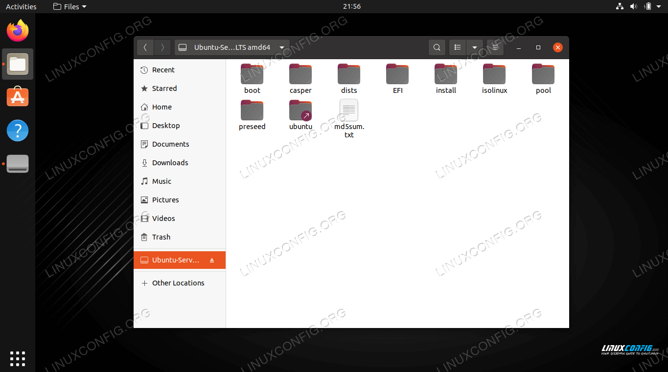Open the view options dropdown arrow

(475, 47)
